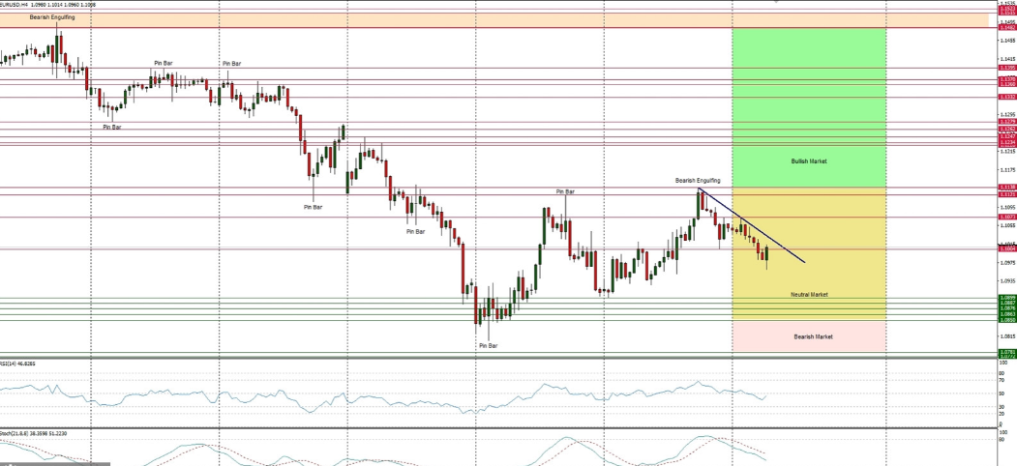The width and height of the screenshot is (1017, 466).
Task: Click the Bearish Engulfing label above the trendline
Action: point(698,181)
